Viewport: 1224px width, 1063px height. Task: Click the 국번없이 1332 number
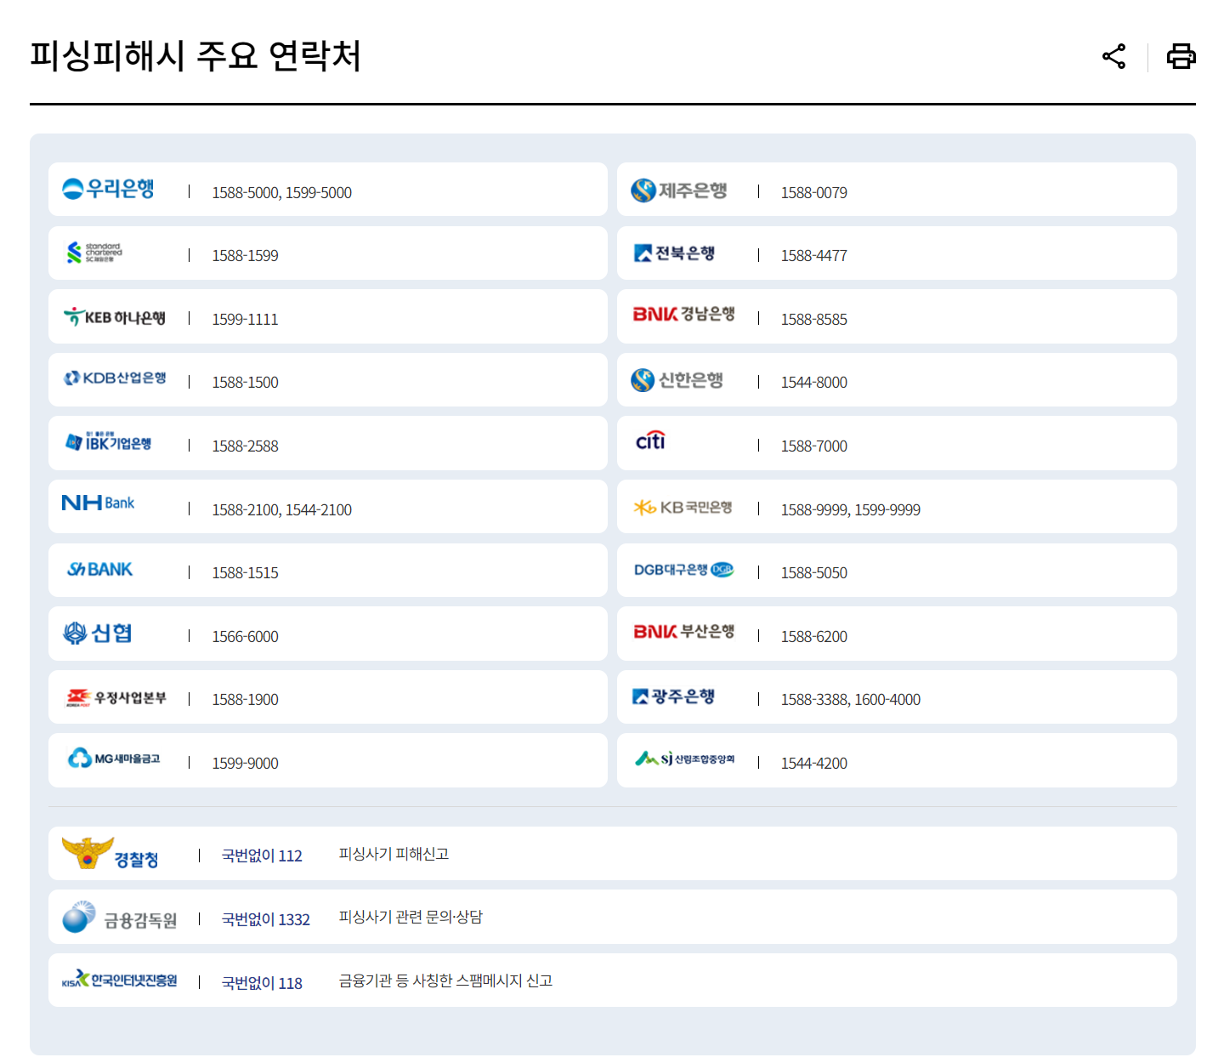(265, 919)
